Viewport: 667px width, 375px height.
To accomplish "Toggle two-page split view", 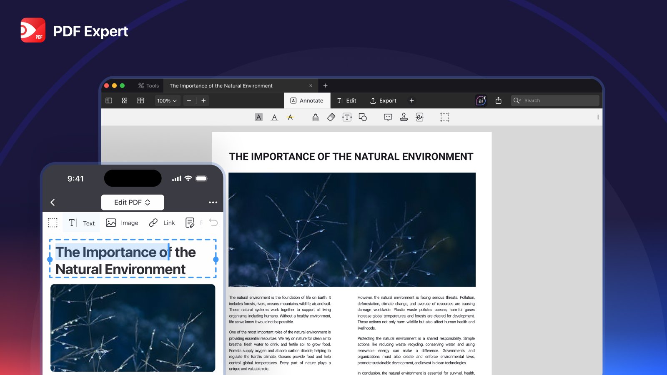I will coord(140,100).
